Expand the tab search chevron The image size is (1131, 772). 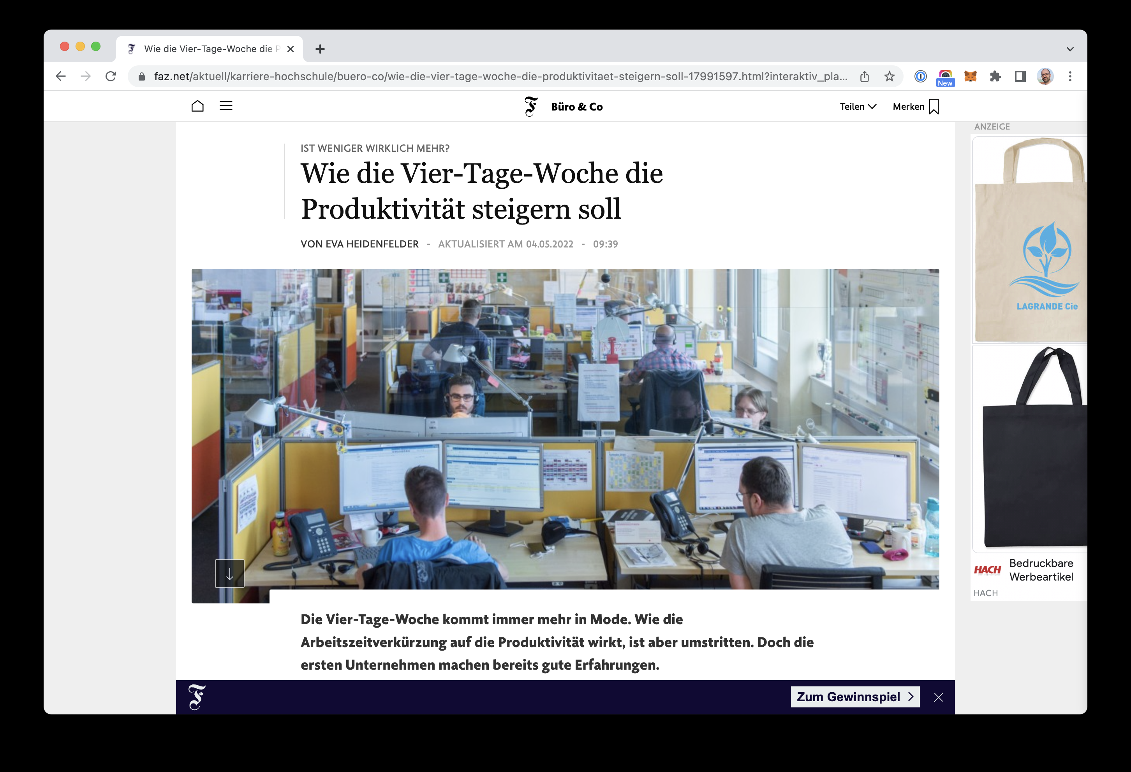1070,49
